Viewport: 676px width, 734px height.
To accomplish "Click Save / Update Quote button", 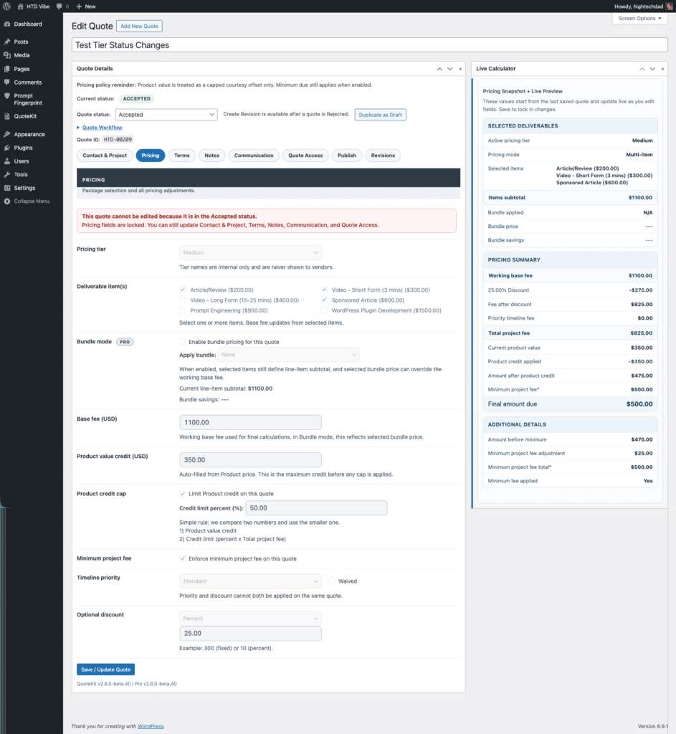I will point(106,669).
